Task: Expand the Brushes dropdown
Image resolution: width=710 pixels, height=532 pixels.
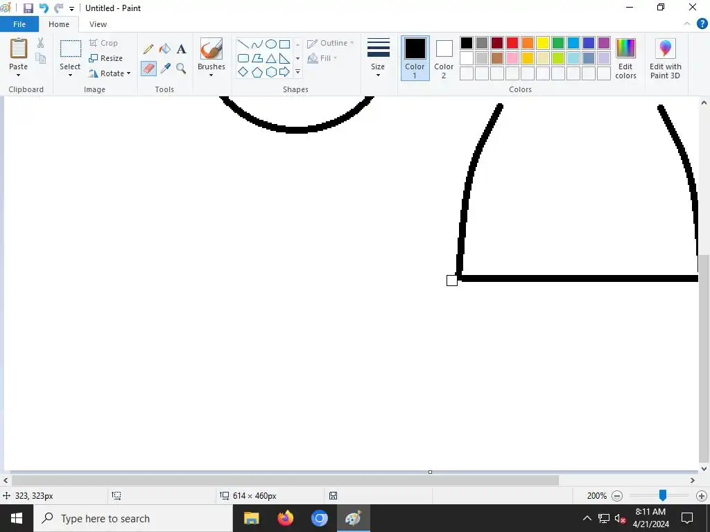Action: (211, 75)
